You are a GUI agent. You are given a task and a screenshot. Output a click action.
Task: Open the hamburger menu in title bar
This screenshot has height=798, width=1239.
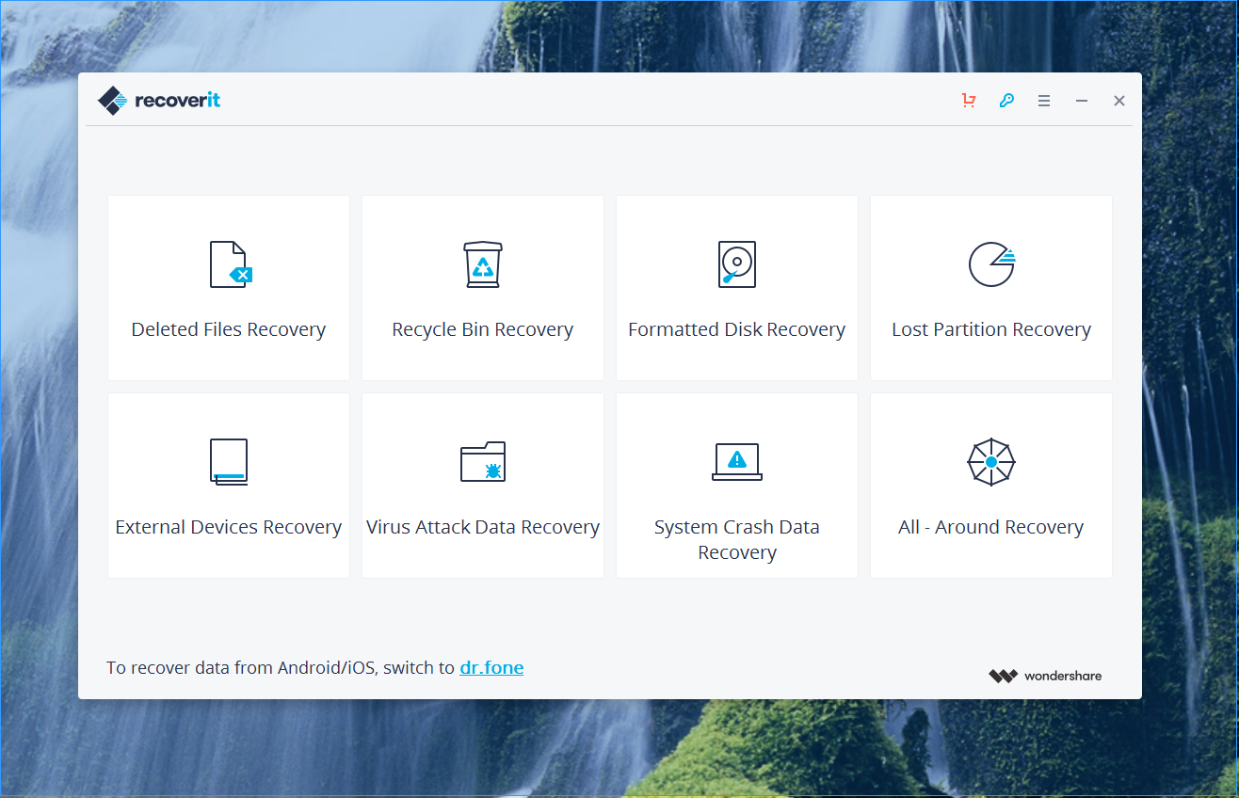(x=1044, y=101)
